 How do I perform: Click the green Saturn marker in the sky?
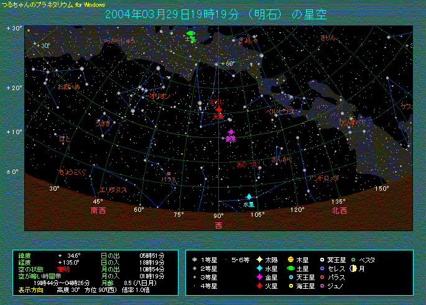(190, 34)
